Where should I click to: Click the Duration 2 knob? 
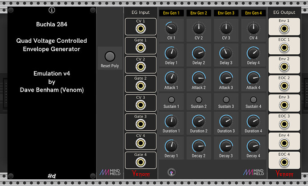click(199, 121)
